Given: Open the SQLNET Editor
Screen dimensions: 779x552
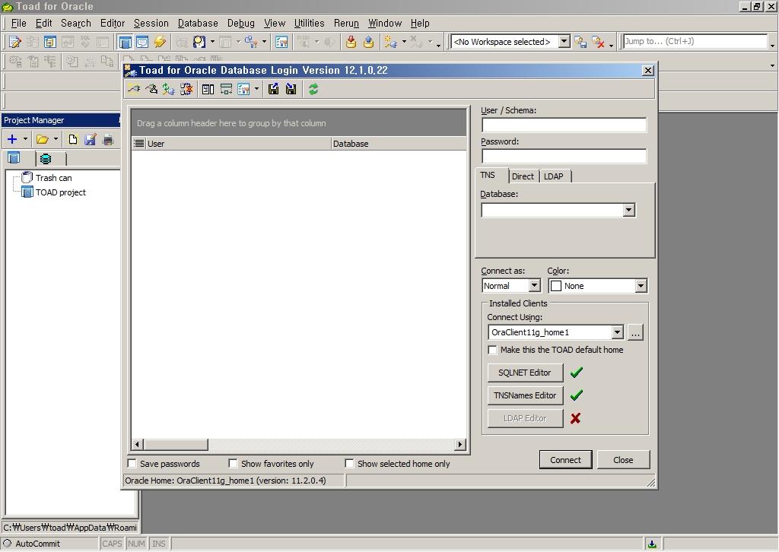Looking at the screenshot, I should pos(525,373).
